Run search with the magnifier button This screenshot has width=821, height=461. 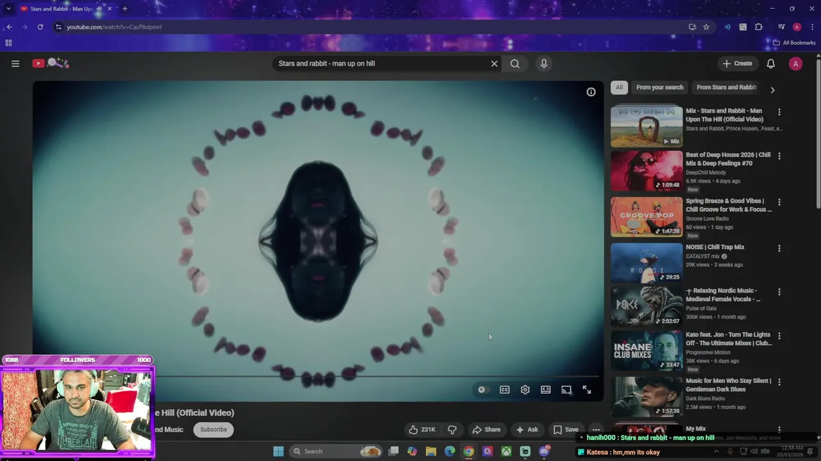515,63
